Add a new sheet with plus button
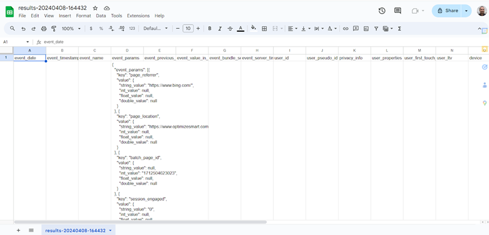Image resolution: width=489 pixels, height=235 pixels. (x=18, y=230)
